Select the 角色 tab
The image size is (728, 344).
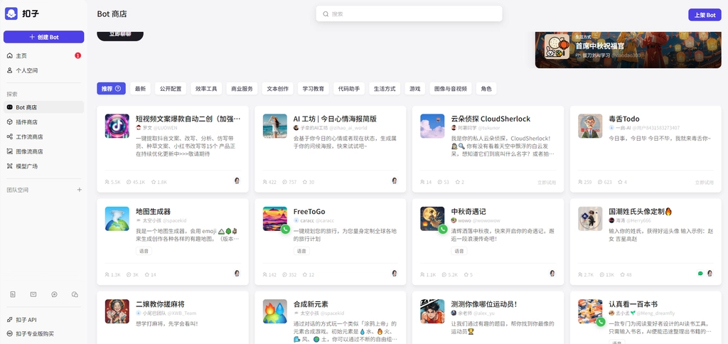click(486, 89)
